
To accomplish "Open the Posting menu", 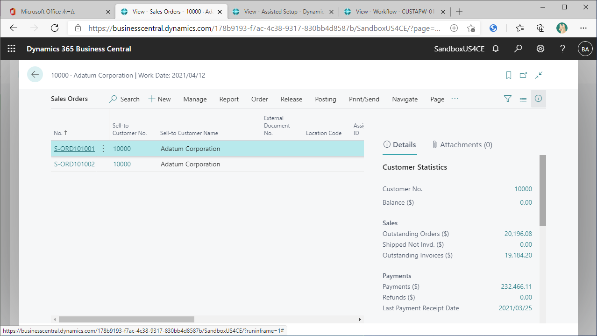I will tap(325, 99).
